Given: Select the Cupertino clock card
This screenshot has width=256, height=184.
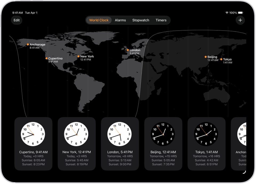Looking at the screenshot, I should point(33,144).
